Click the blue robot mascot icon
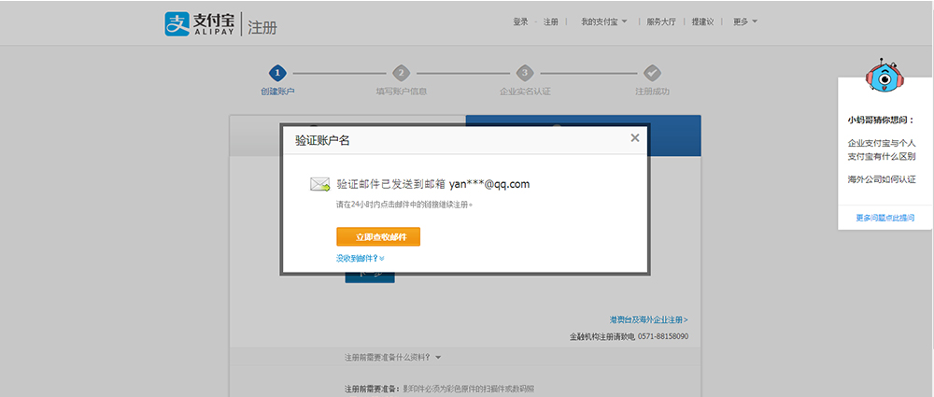 (883, 77)
